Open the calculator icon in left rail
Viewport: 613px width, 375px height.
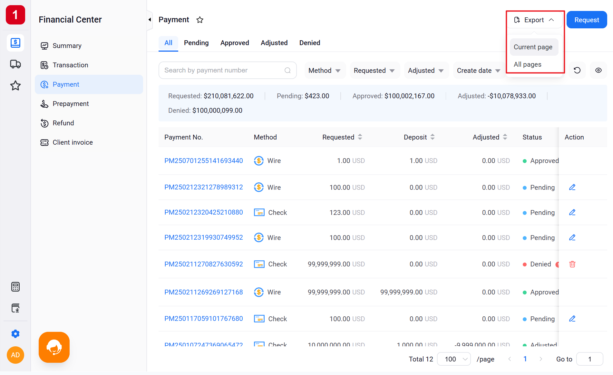tap(15, 286)
